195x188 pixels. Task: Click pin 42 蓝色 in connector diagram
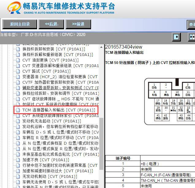[x=166, y=117]
